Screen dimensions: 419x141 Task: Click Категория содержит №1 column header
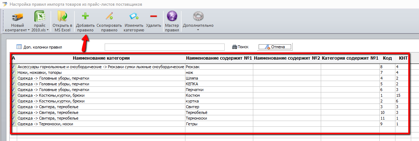pyautogui.click(x=350, y=58)
